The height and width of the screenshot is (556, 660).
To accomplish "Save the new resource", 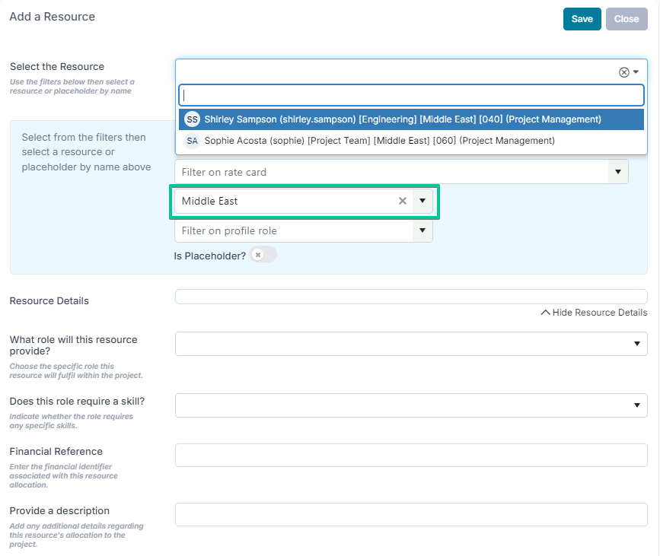I will pyautogui.click(x=582, y=19).
